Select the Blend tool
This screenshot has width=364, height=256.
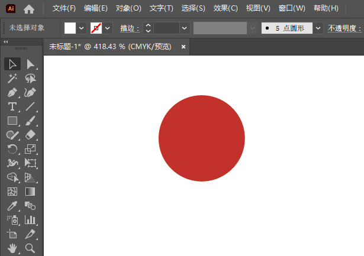click(30, 206)
